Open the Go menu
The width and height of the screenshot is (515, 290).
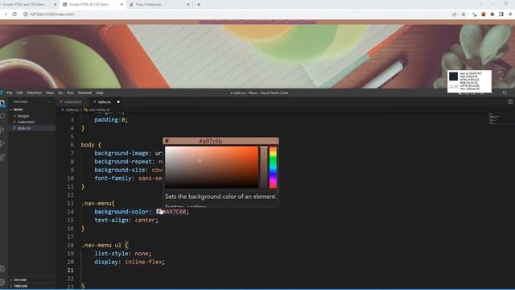[60, 93]
